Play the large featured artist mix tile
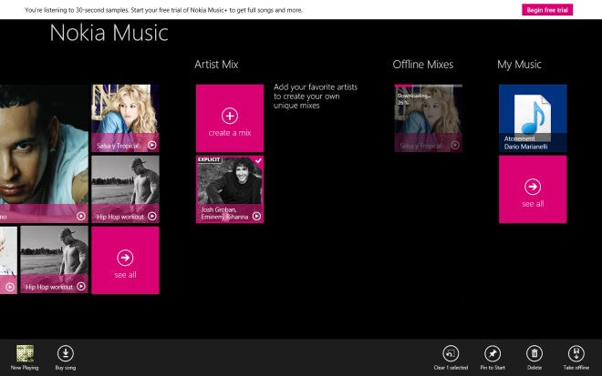This screenshot has width=602, height=376. (x=80, y=216)
